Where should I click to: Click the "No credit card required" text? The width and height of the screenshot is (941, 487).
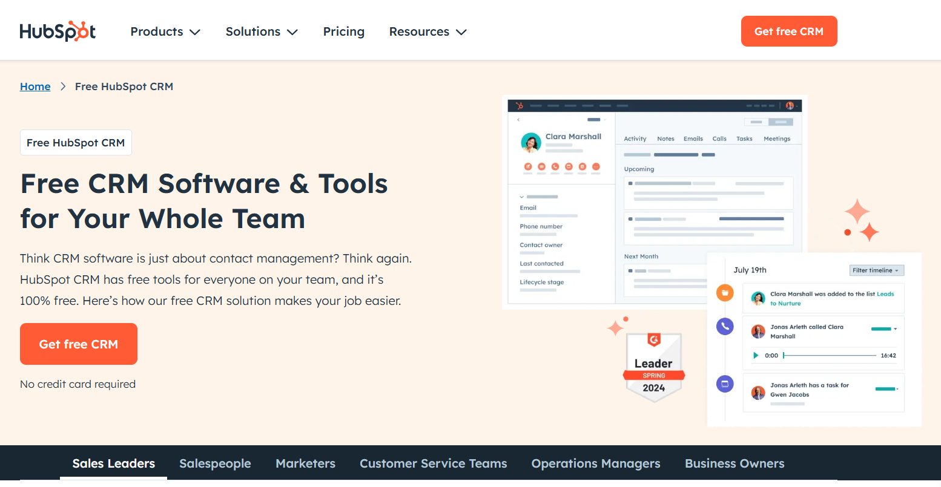click(78, 384)
